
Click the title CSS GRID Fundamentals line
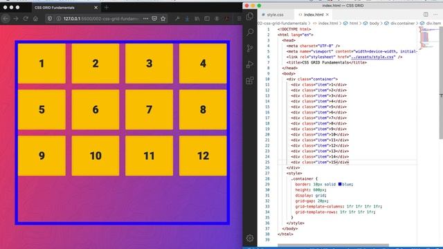[x=326, y=62]
